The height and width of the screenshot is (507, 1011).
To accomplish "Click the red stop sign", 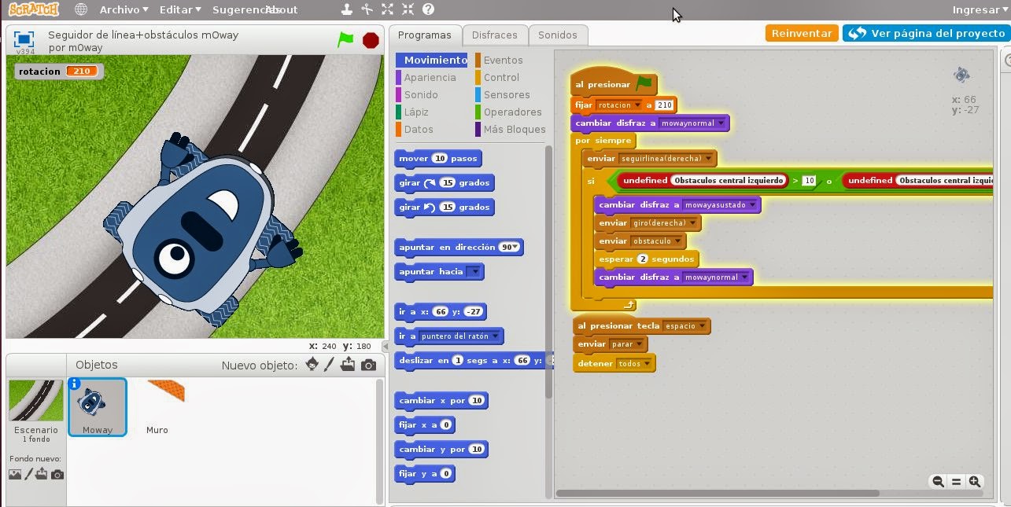I will tap(369, 39).
